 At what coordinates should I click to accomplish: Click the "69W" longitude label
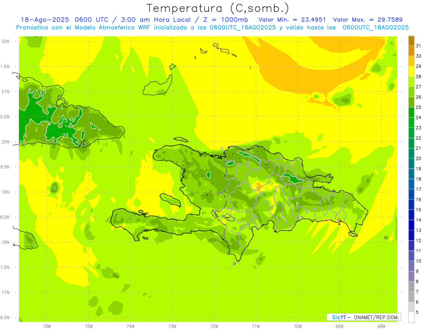(340, 327)
